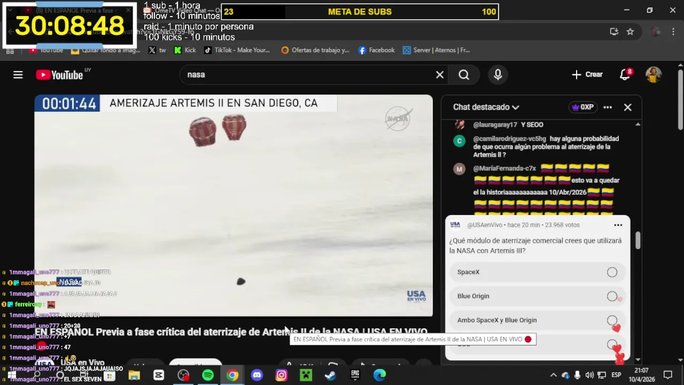Open the Facebook bookmark

[x=376, y=50]
